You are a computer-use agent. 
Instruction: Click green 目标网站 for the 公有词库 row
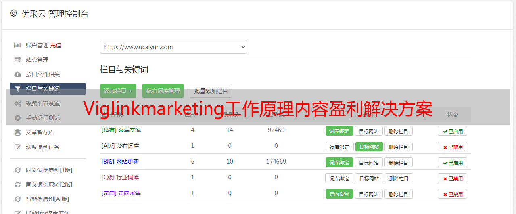(369, 147)
